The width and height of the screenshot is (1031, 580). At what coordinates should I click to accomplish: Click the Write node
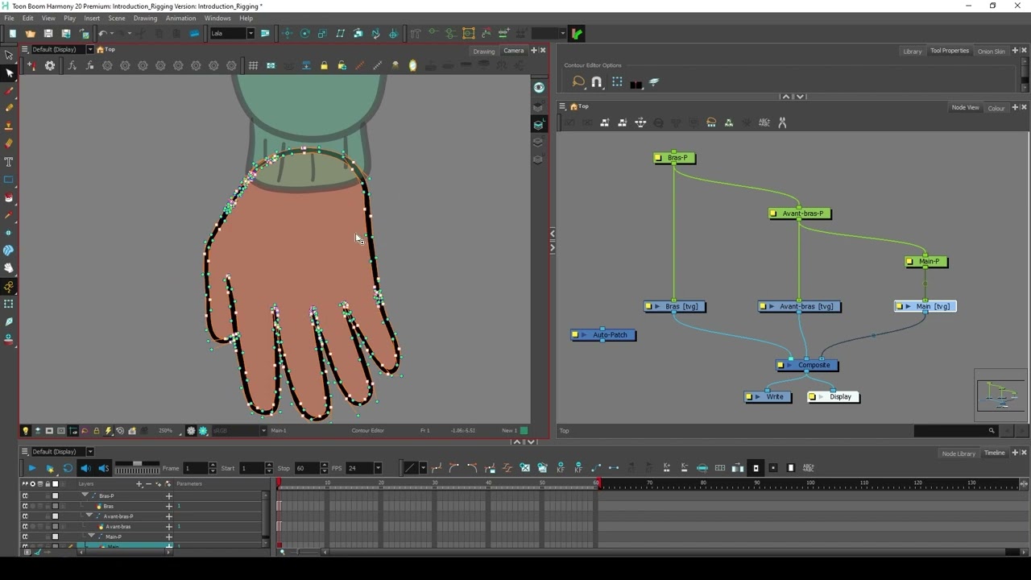pyautogui.click(x=768, y=396)
